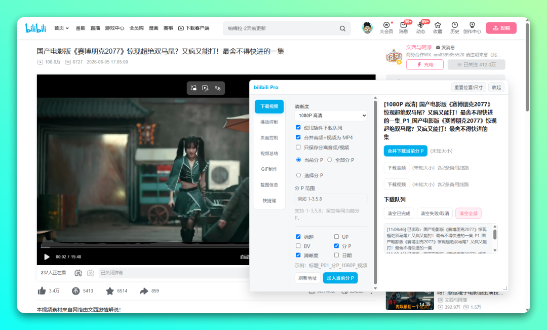Toggle 合并音频+视频为 MP4 checkbox

(298, 137)
